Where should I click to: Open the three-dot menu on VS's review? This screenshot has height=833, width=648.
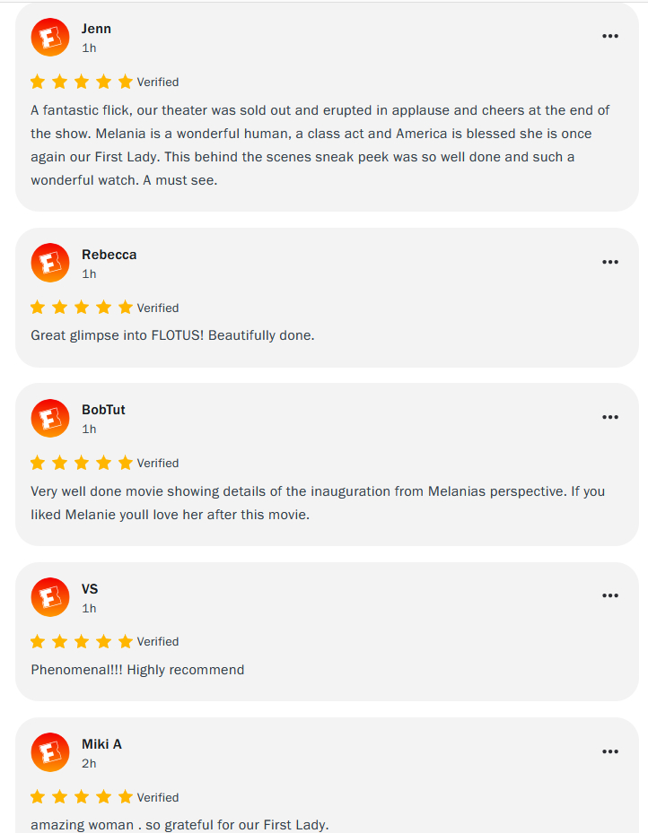(610, 595)
